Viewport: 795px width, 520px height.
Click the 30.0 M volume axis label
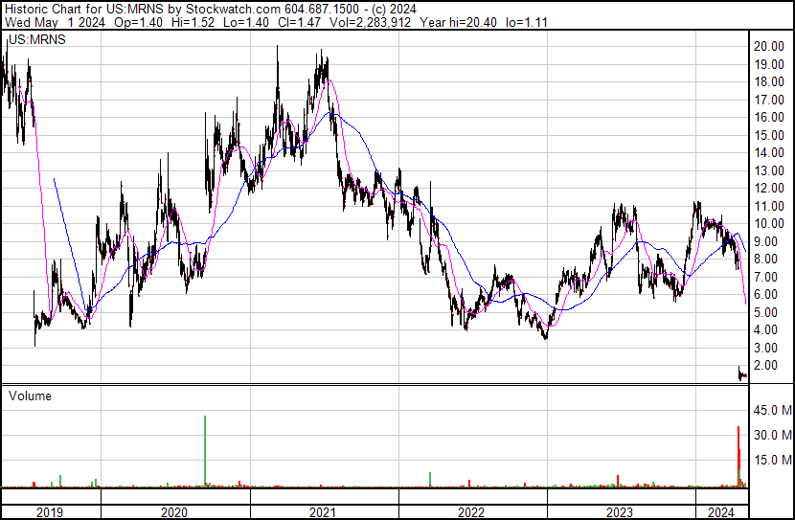(773, 435)
